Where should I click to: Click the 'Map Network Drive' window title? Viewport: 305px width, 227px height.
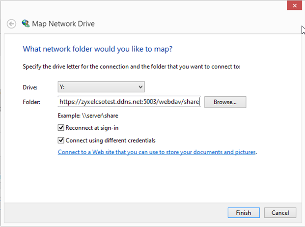(x=63, y=24)
